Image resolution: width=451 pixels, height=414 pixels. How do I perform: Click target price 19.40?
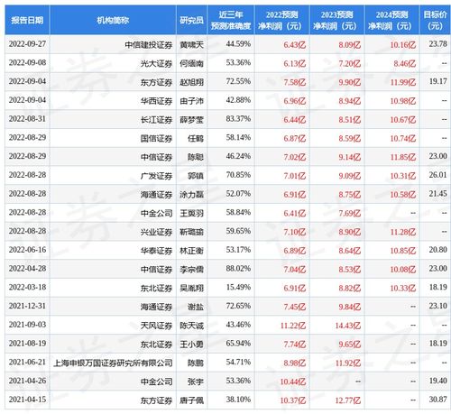pos(437,381)
